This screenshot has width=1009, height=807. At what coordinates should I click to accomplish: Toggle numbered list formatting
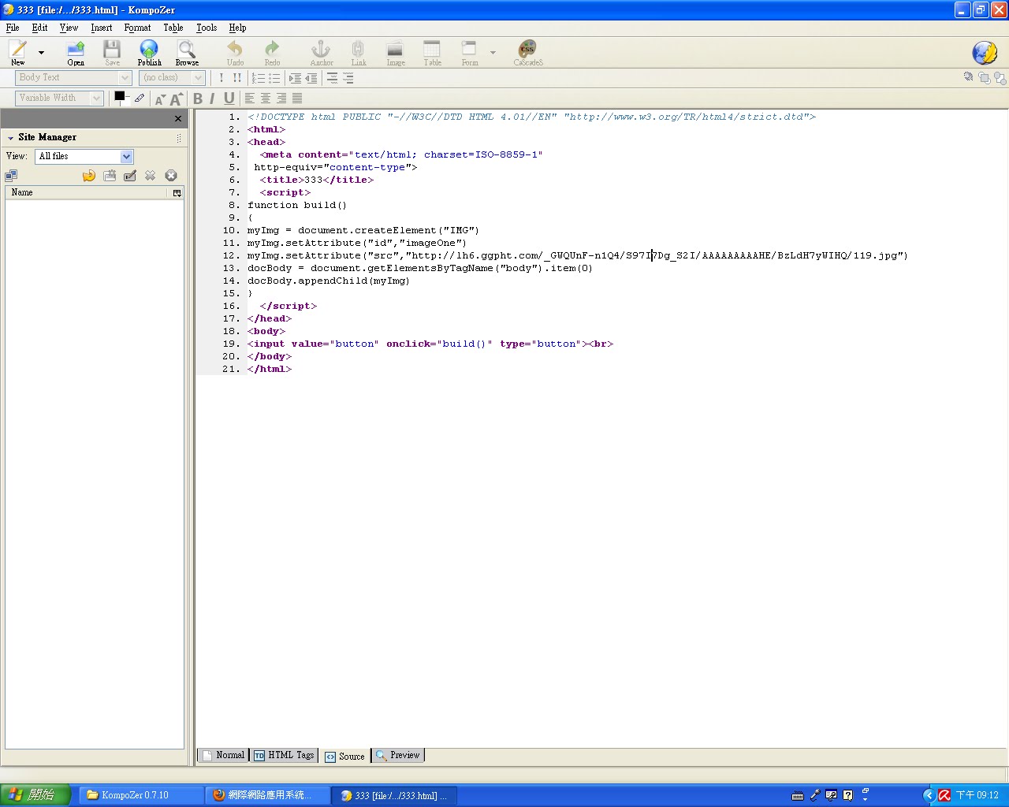pos(258,78)
